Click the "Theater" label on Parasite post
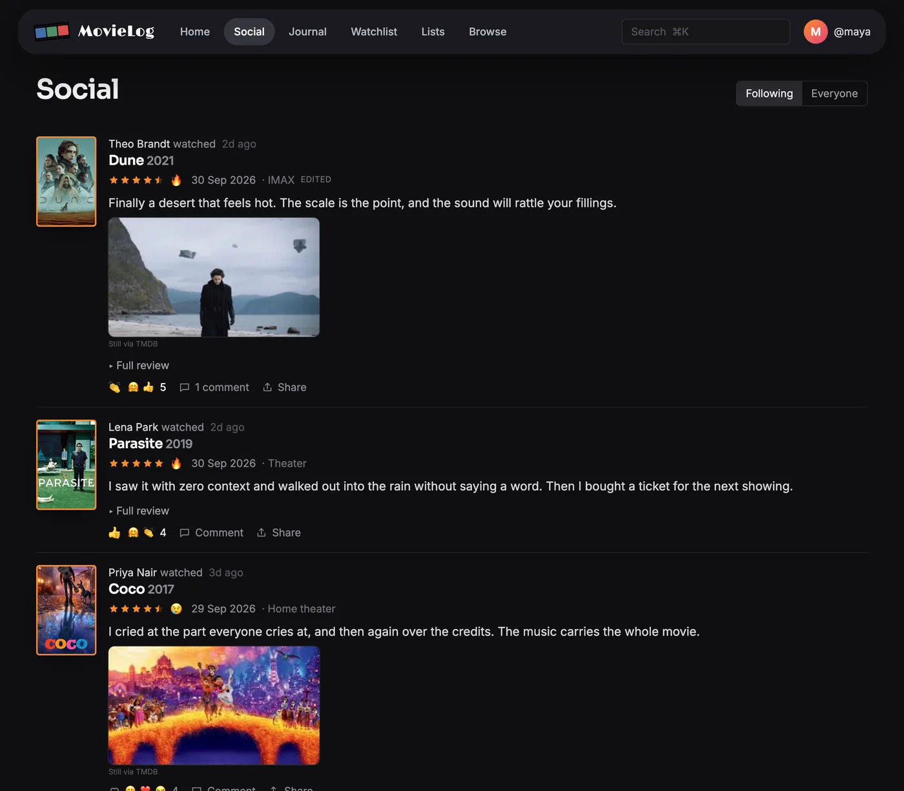The width and height of the screenshot is (904, 791). 287,464
